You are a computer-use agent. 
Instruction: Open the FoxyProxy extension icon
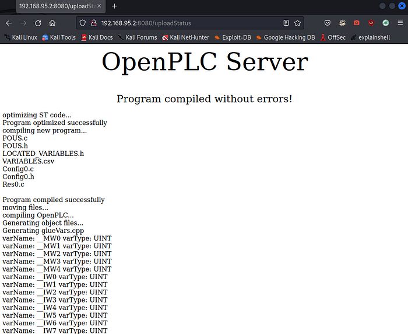[x=342, y=23]
